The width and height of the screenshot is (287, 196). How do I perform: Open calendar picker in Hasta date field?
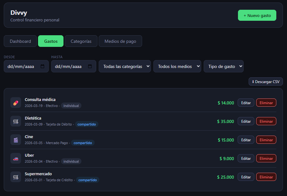coord(90,66)
